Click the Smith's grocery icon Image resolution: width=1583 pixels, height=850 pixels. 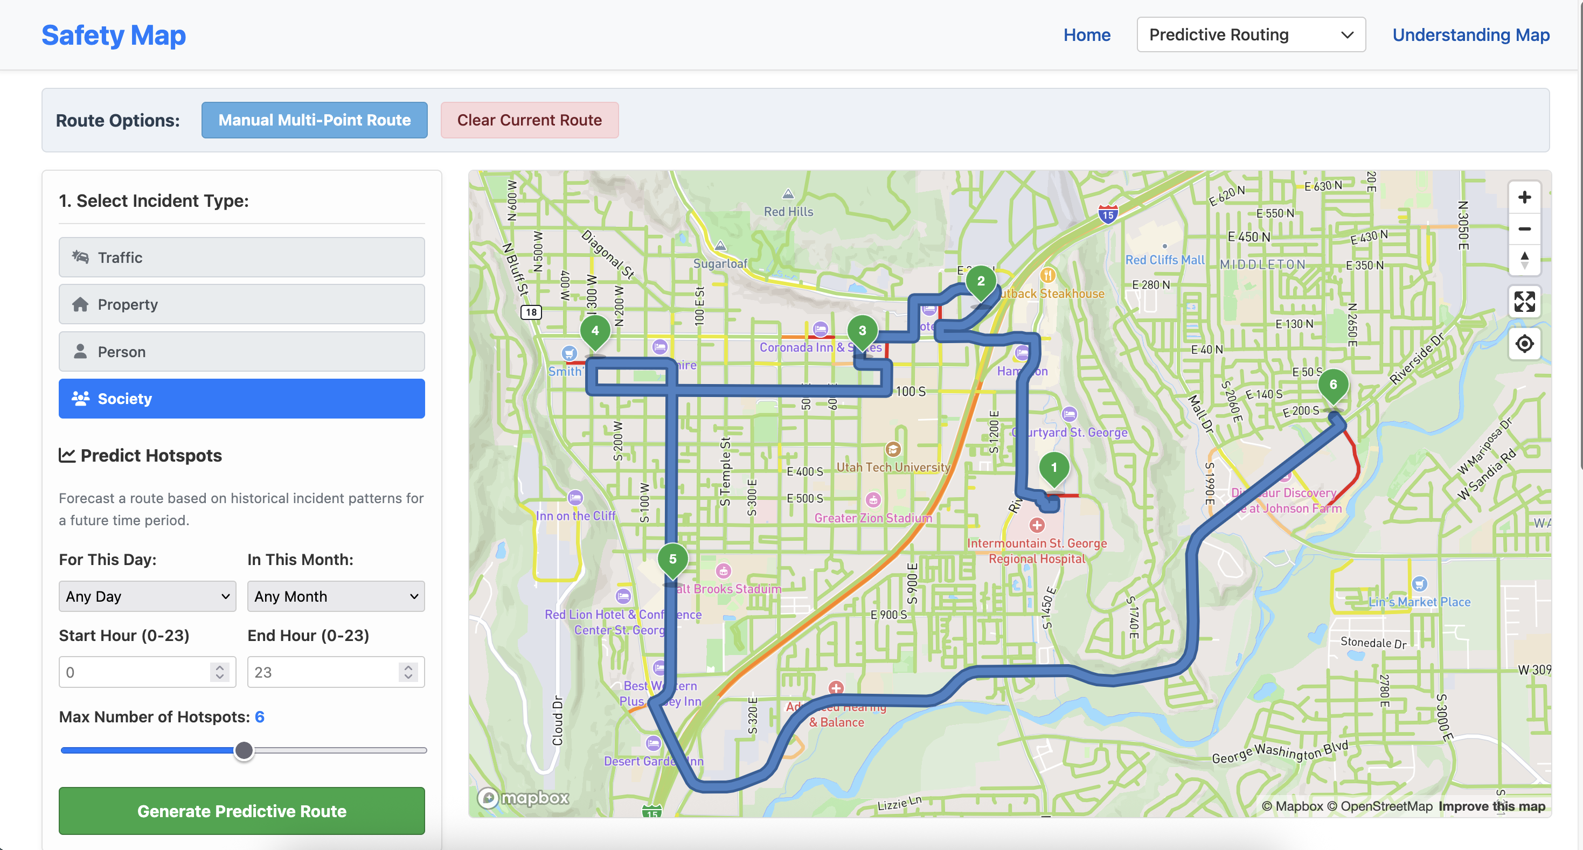click(569, 353)
